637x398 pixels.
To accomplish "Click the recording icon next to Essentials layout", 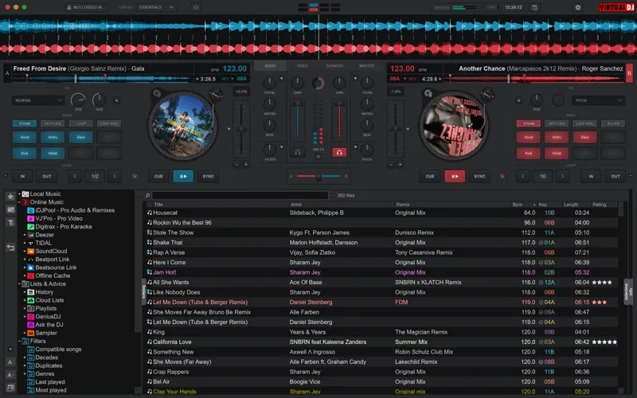I will click(196, 7).
